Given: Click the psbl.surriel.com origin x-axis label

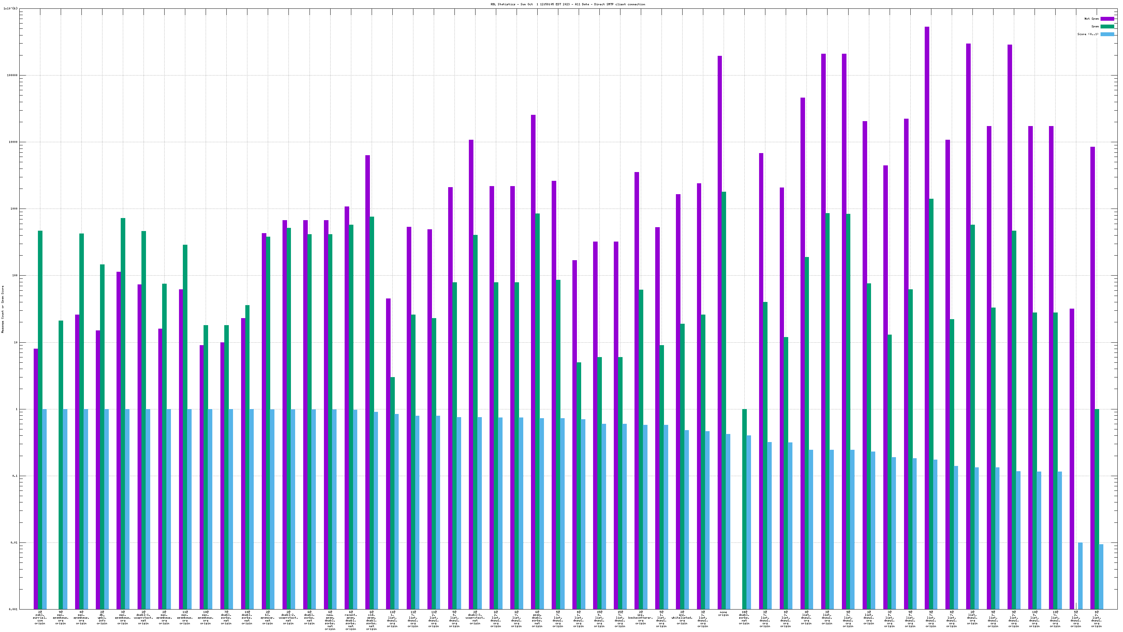Looking at the screenshot, I should (40, 618).
